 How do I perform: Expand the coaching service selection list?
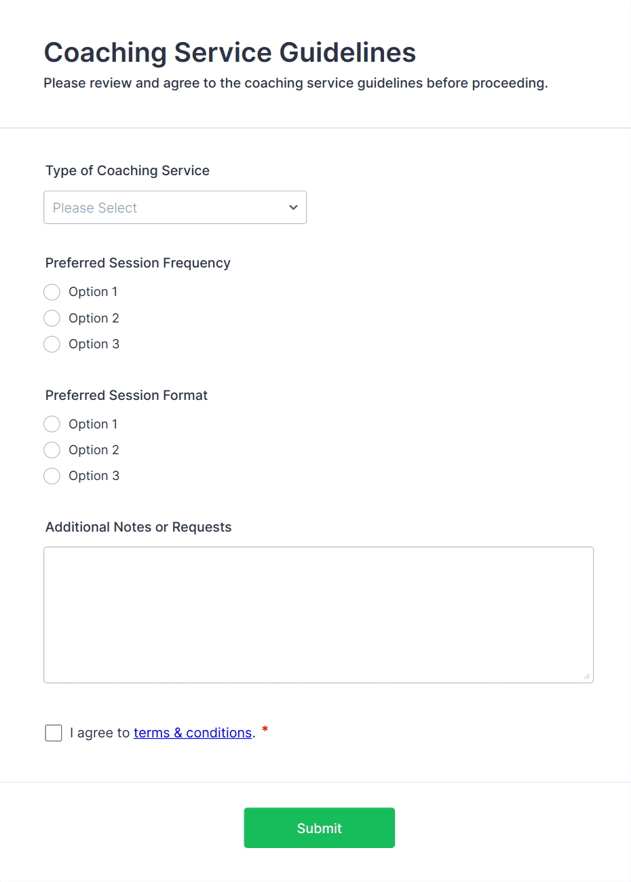pyautogui.click(x=175, y=207)
